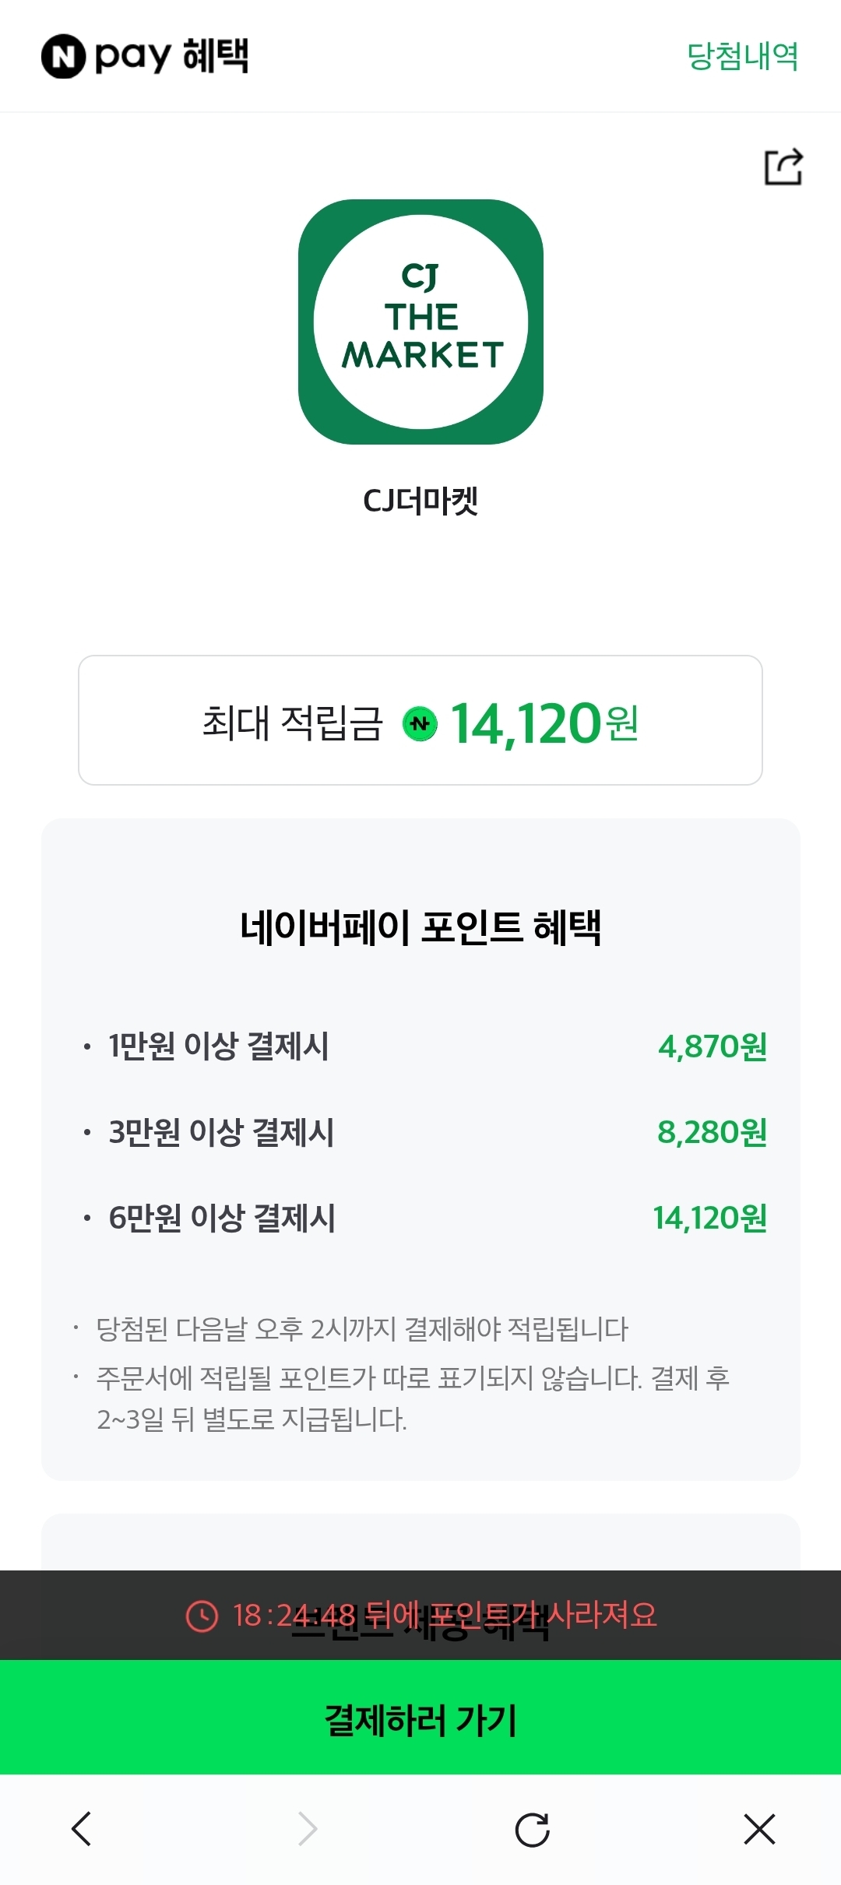Tap the forward arrow icon
This screenshot has height=1885, width=841.
308,1829
